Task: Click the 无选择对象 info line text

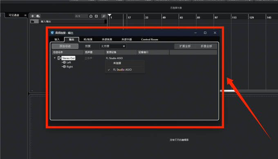Action: pos(176,8)
